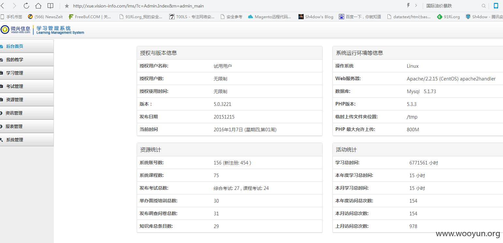Screen dimensions: 503x243
Task: Open FreeBuf.COM bookmark
Action: point(90,17)
